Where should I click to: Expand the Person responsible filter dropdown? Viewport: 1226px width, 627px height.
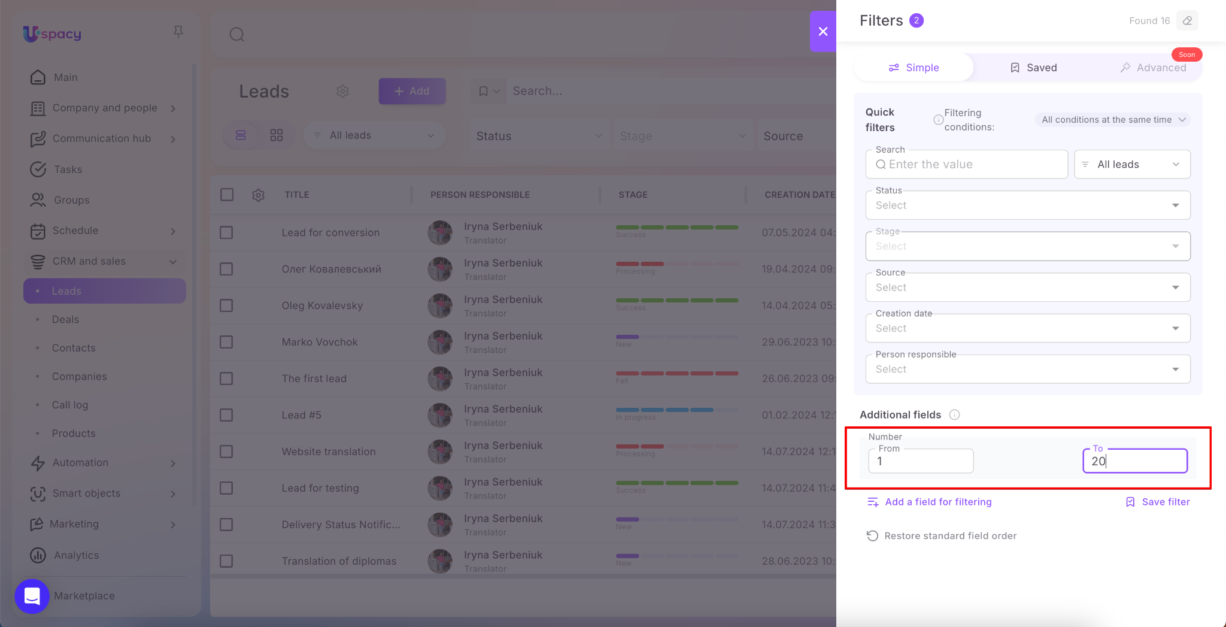1027,369
